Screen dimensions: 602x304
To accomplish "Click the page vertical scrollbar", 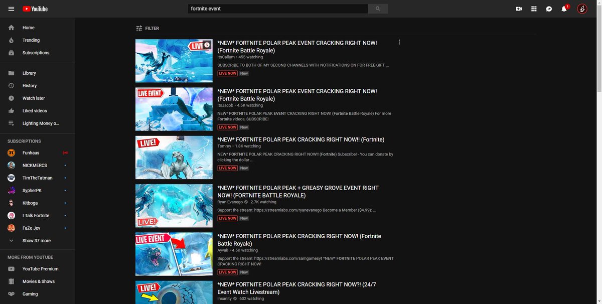I will [599, 48].
